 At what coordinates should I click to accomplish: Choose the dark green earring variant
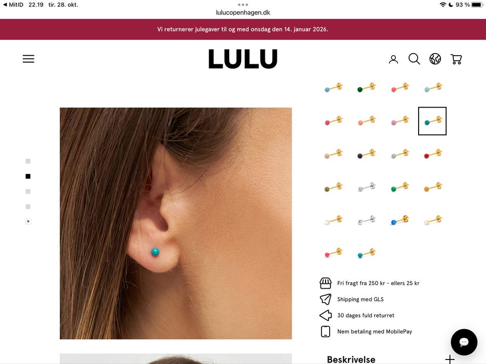click(x=366, y=87)
